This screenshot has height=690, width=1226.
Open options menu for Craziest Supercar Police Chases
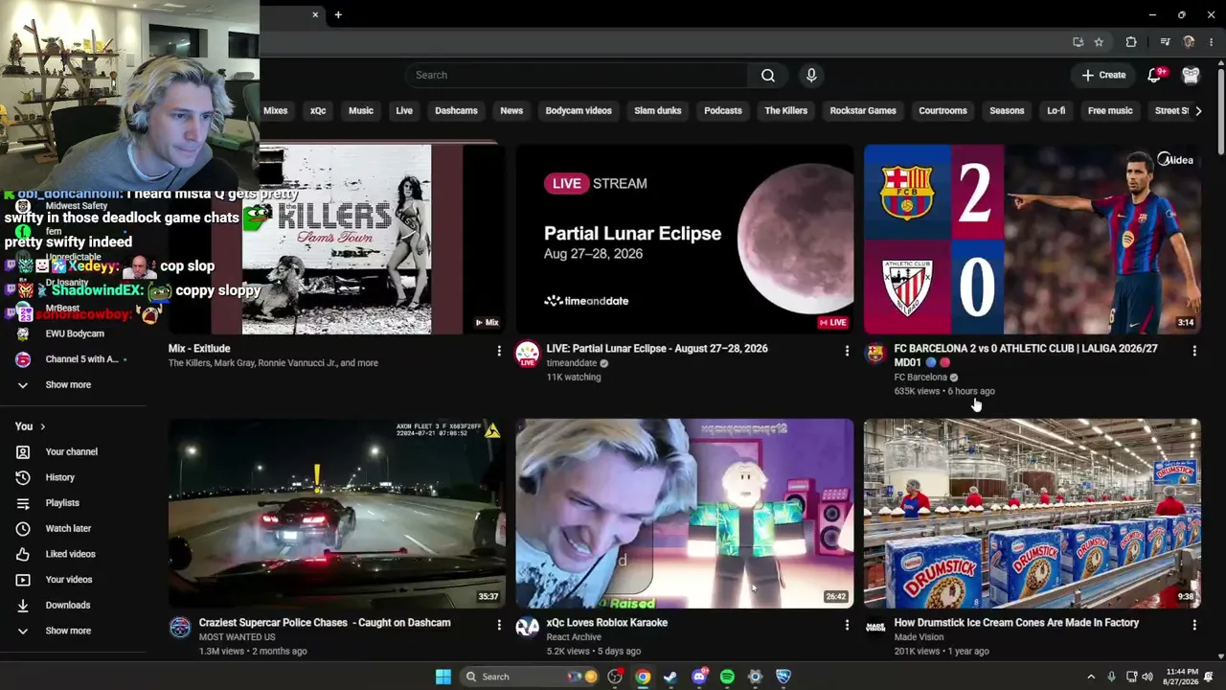499,625
